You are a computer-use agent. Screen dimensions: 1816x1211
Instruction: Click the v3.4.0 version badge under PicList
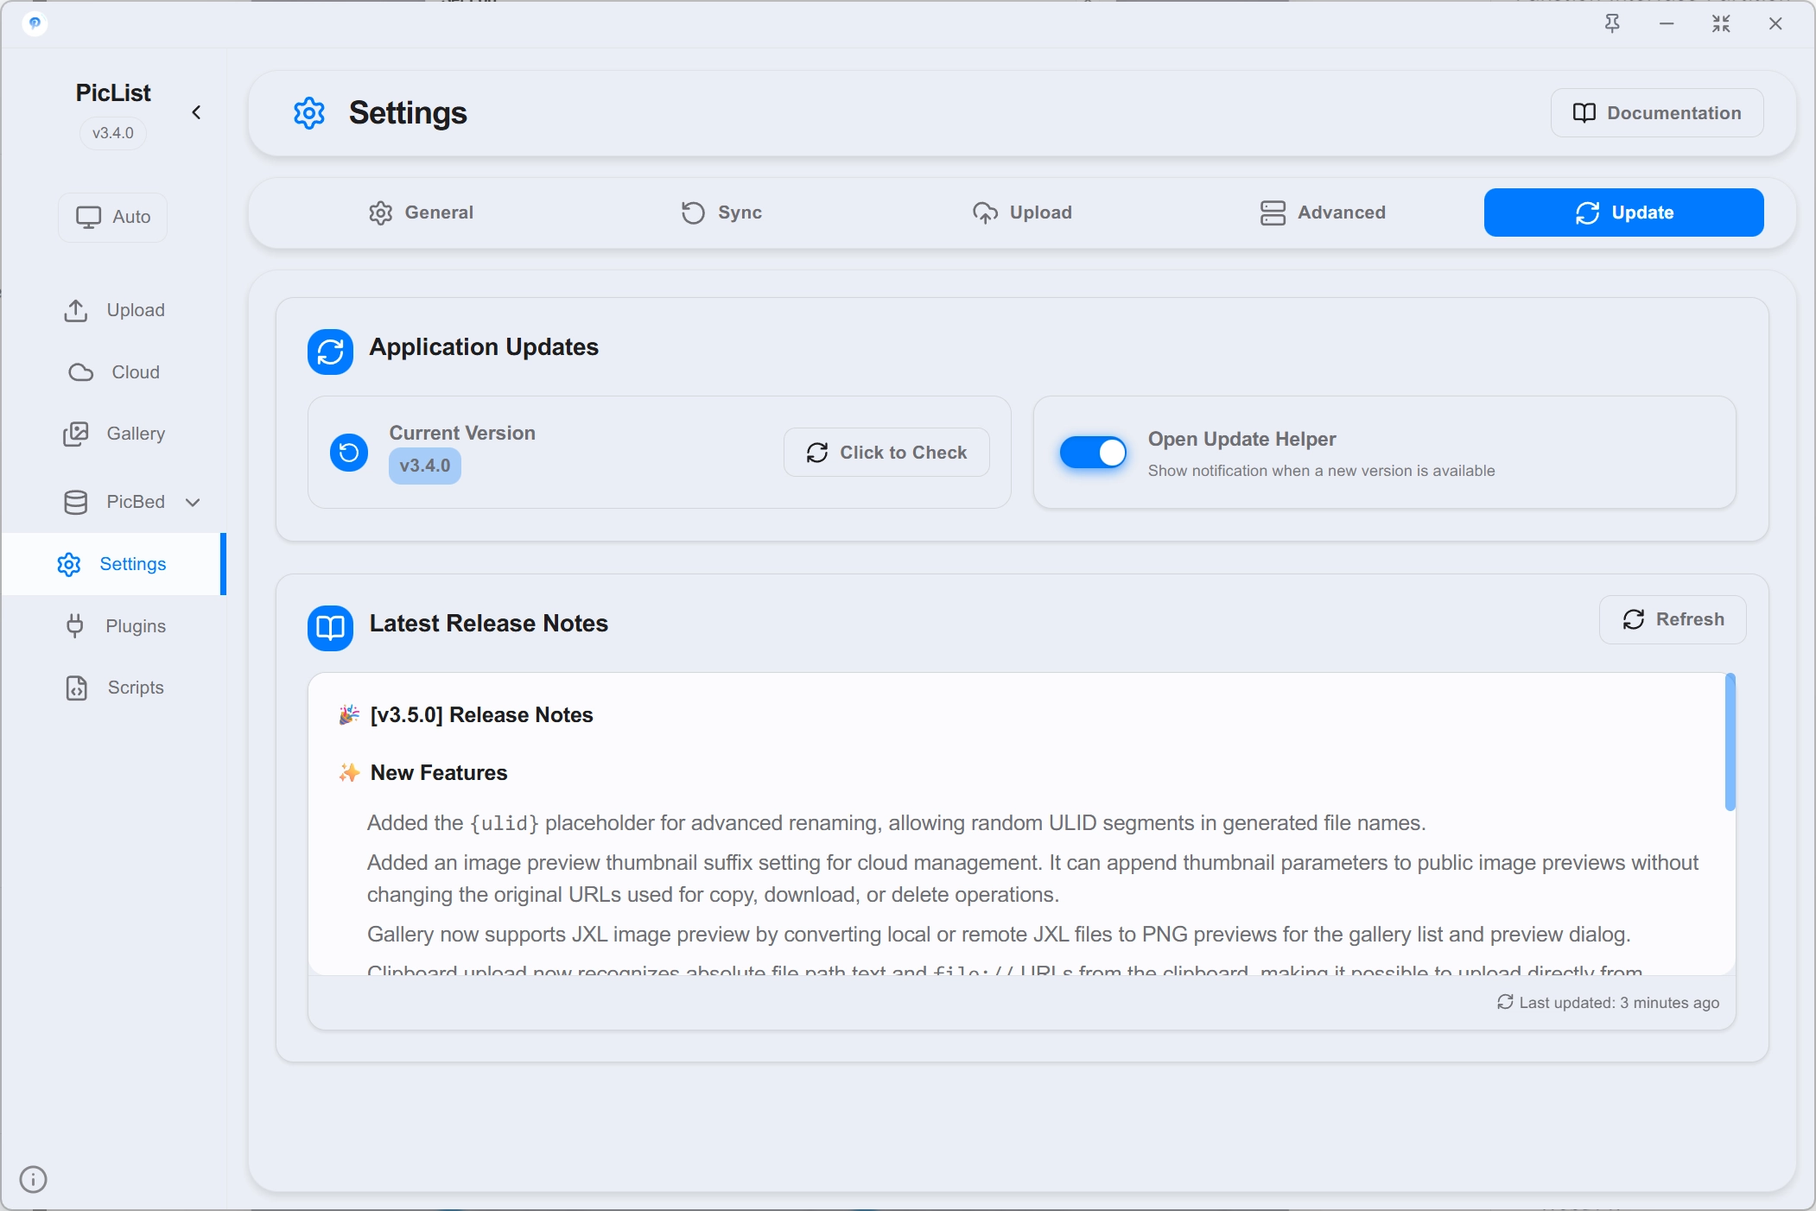click(113, 133)
